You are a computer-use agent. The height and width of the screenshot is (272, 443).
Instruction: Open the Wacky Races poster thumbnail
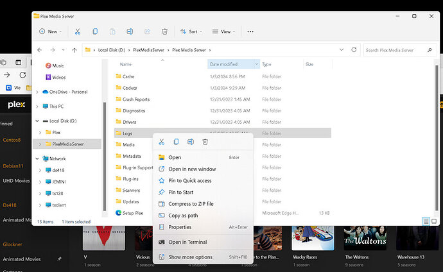313,238
